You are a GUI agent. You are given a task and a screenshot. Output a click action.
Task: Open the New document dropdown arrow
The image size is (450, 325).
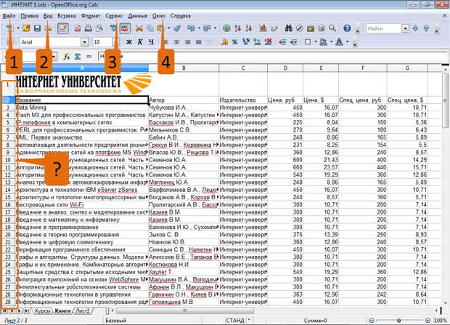[18, 28]
